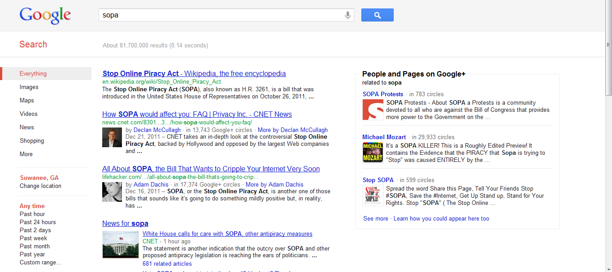Viewport: 612px width, 272px height.
Task: Open Declan McCullagh author photo
Action: click(112, 138)
